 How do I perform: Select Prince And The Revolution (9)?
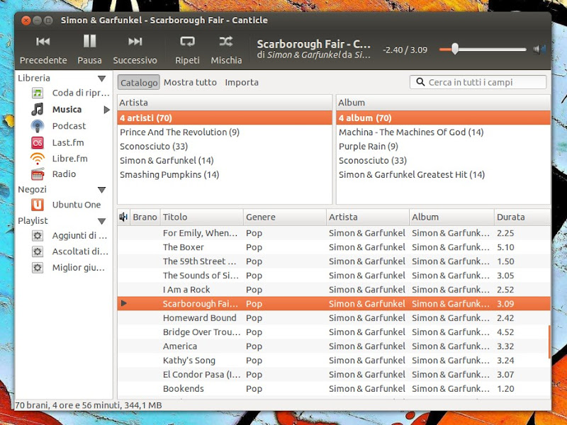[225, 132]
